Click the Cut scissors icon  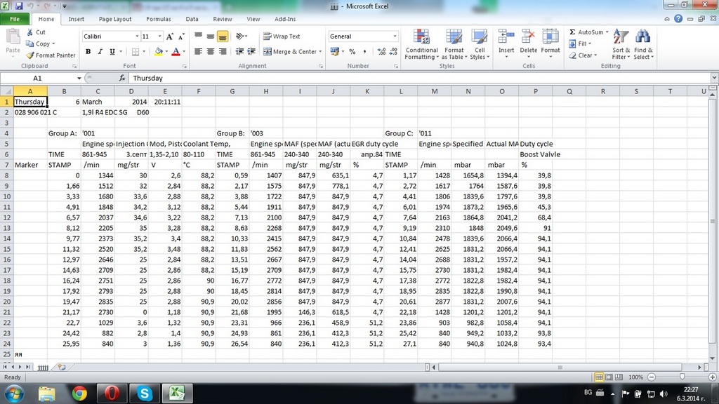30,32
